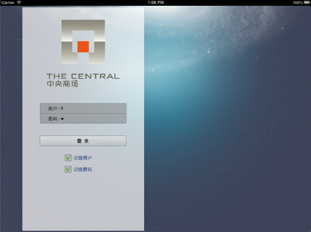The height and width of the screenshot is (232, 311).
Task: Click the 中央商场 Chinese name text
Action: (62, 84)
